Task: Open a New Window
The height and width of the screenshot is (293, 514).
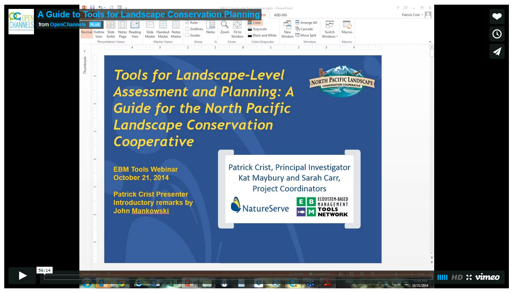Action: (x=287, y=29)
